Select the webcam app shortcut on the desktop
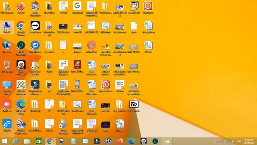Viewport: 257px width, 145px height. [x=21, y=68]
